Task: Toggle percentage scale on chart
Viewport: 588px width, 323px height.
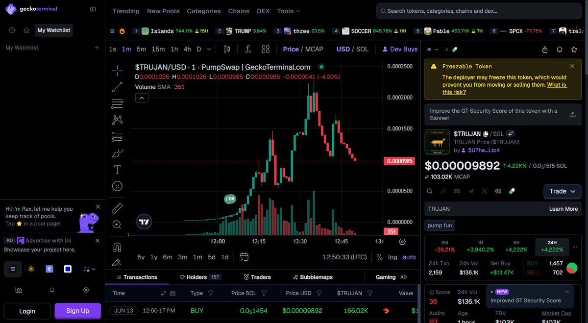Action: click(x=380, y=257)
